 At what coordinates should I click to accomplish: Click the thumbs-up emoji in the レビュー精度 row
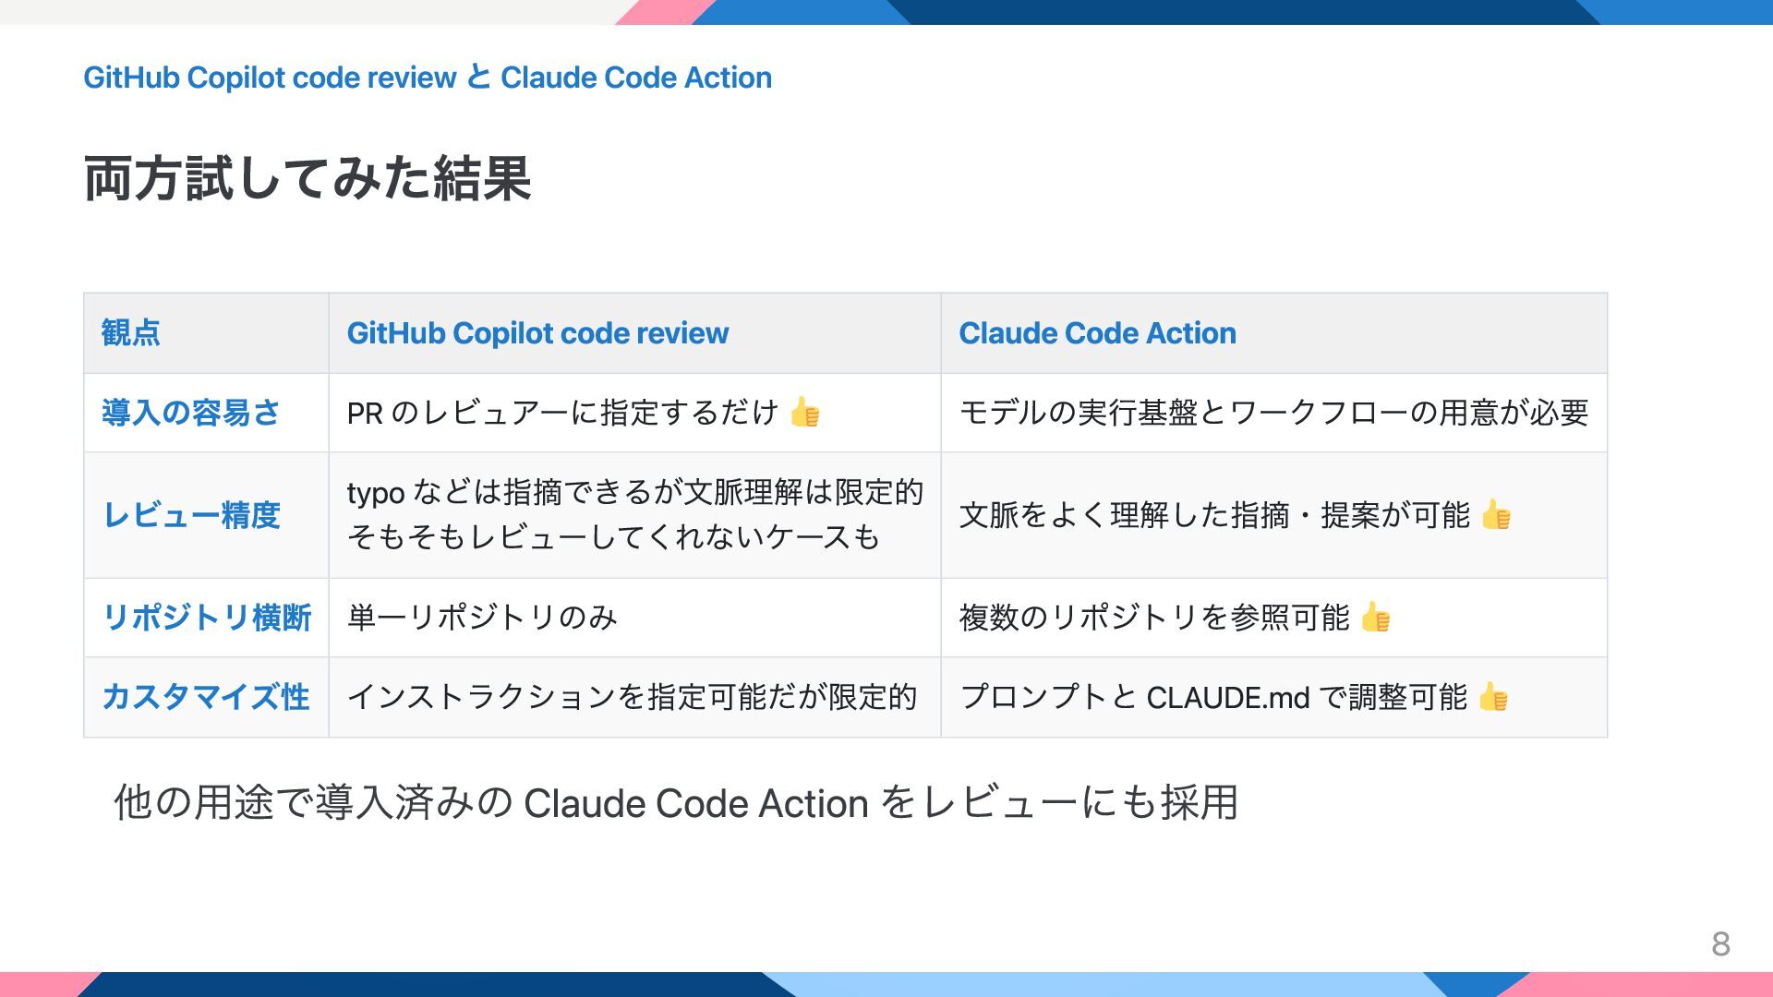1495,514
